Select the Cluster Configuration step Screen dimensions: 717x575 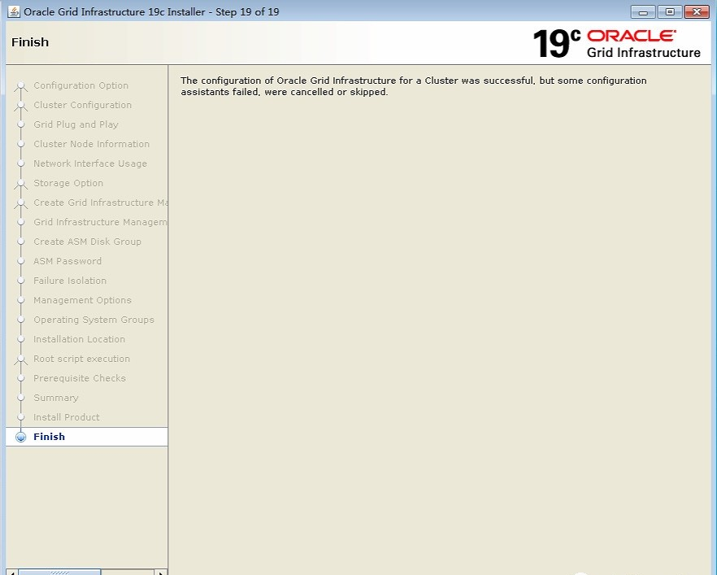[82, 105]
